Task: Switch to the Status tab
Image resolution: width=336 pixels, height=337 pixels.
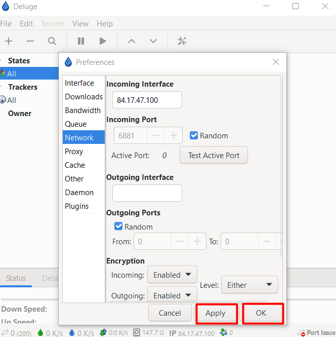Action: 16,278
